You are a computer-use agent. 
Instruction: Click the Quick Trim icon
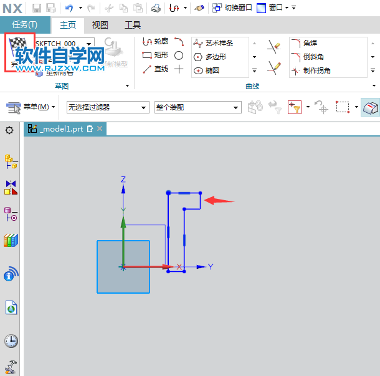[x=274, y=47]
